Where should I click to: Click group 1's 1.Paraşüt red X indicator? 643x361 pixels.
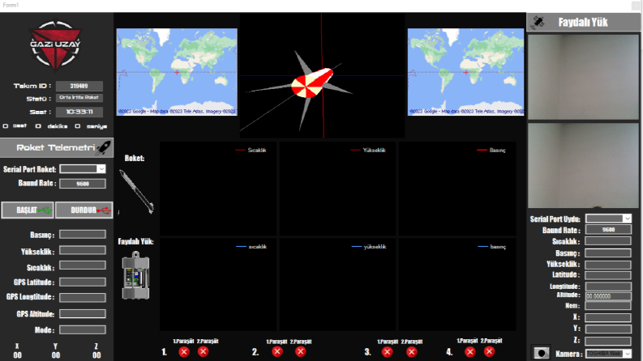[x=184, y=351]
